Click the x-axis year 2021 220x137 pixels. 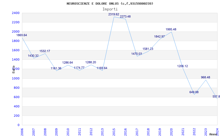point(183,132)
